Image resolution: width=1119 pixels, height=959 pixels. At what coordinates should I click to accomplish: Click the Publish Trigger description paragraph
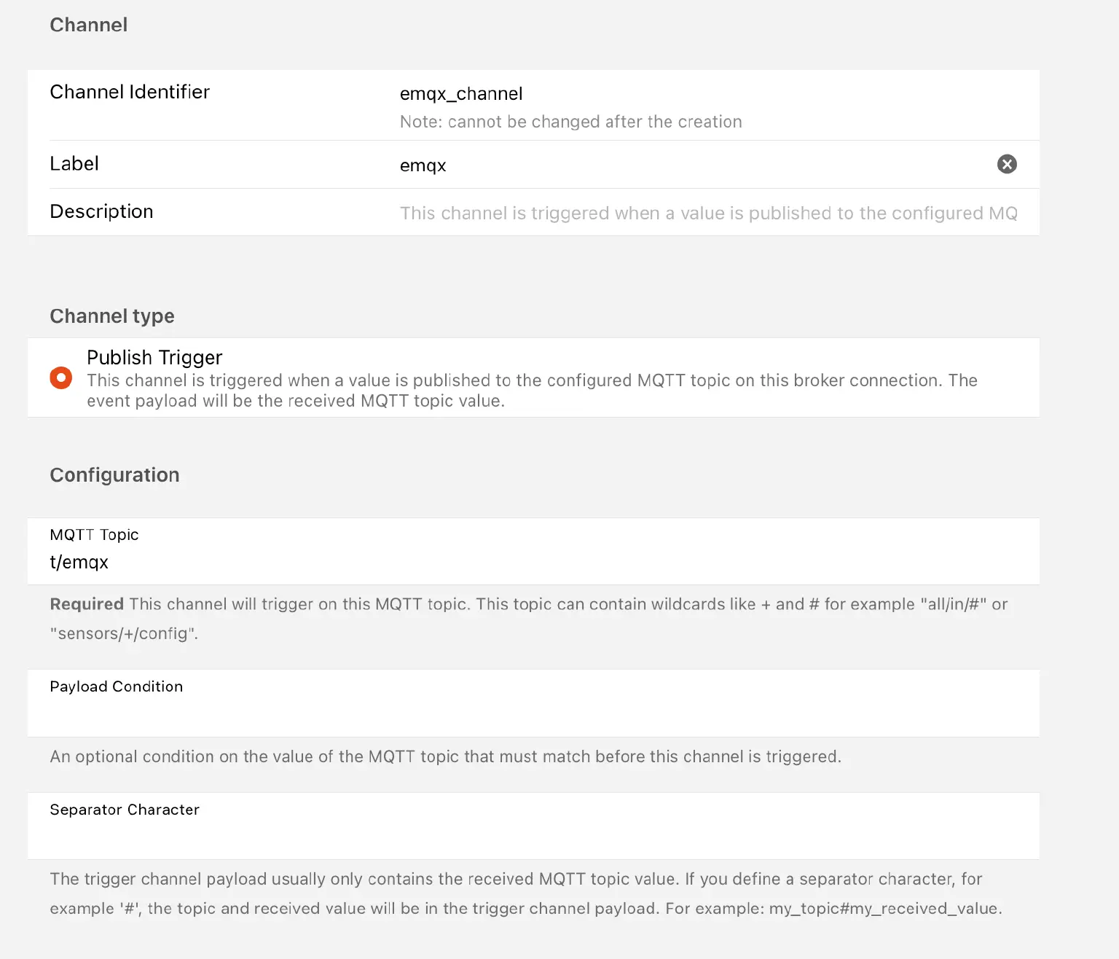[530, 391]
